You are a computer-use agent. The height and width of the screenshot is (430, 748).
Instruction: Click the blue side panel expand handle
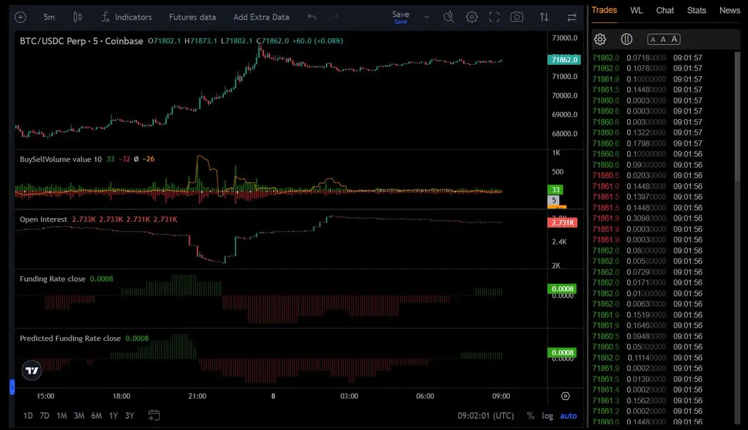[12, 387]
